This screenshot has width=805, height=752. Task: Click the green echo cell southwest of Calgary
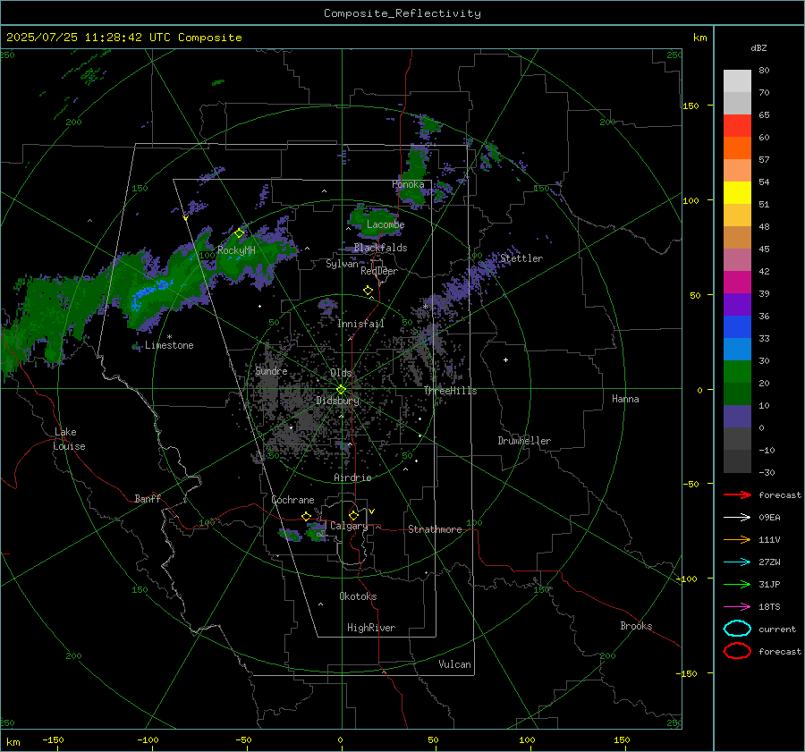317,533
